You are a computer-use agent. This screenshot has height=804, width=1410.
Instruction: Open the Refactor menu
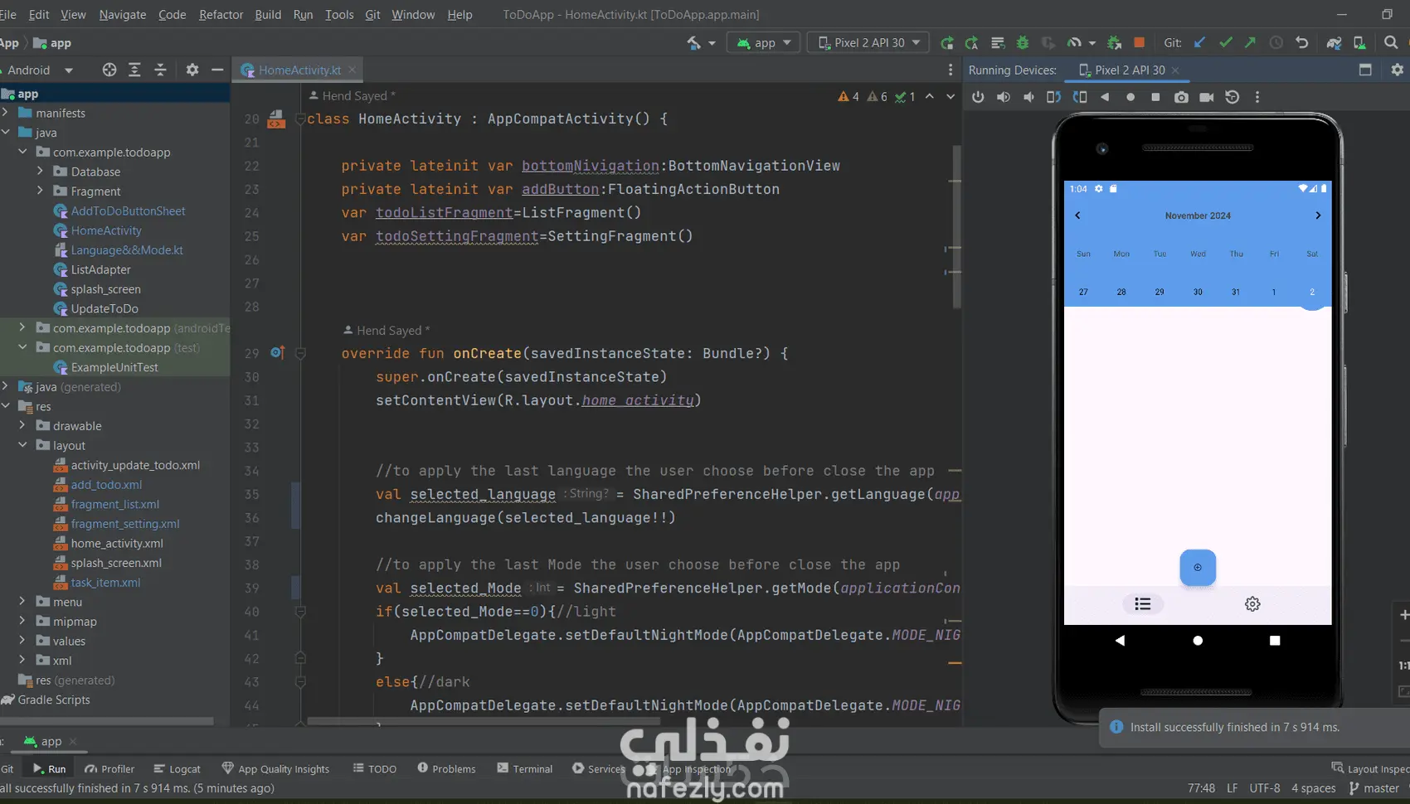click(221, 14)
